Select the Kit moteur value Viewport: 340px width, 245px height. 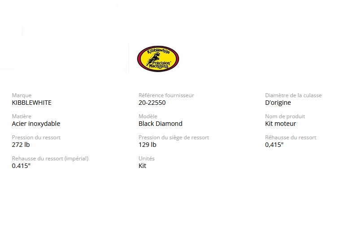point(281,124)
